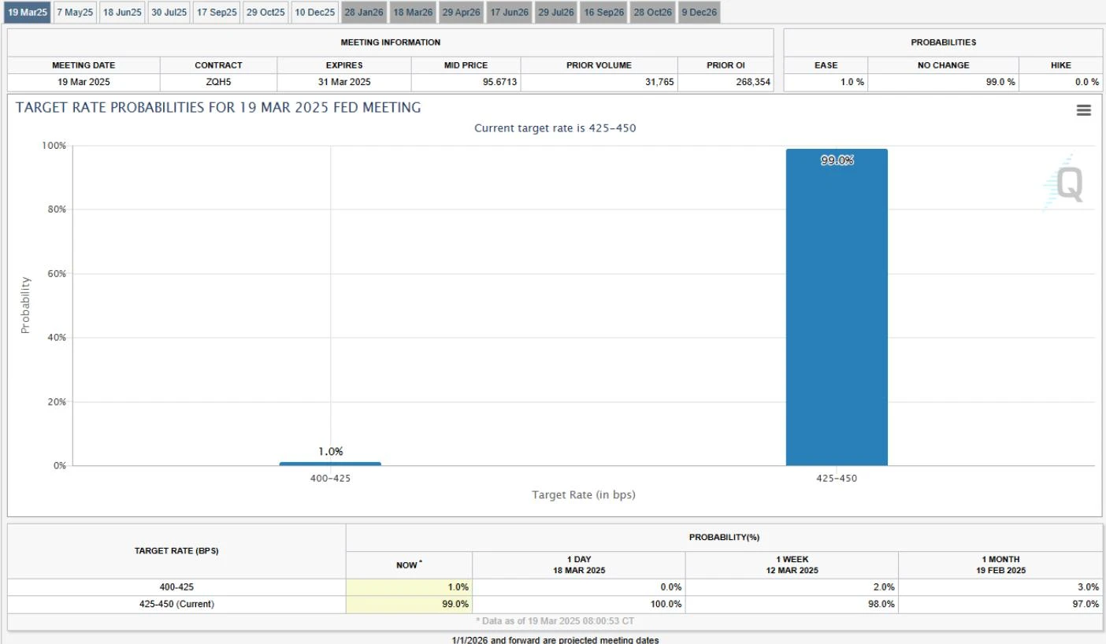The image size is (1106, 644).
Task: Select the 17 Sep25 tab
Action: tap(217, 13)
